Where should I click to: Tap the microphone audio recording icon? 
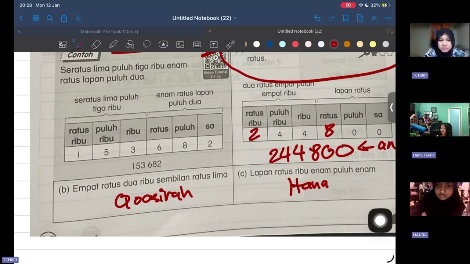pos(78,18)
